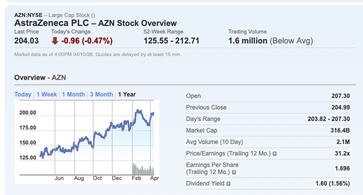
Task: Click the trading volume 1.6 million
Action: [x=248, y=41]
